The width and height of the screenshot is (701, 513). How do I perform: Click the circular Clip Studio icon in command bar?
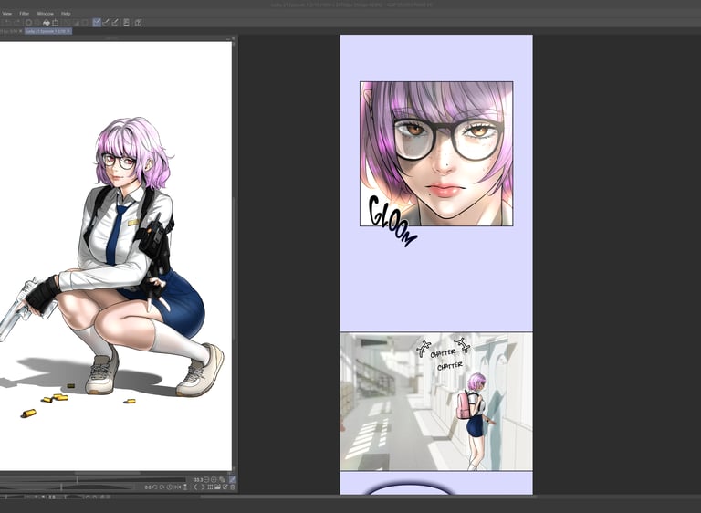(x=28, y=22)
